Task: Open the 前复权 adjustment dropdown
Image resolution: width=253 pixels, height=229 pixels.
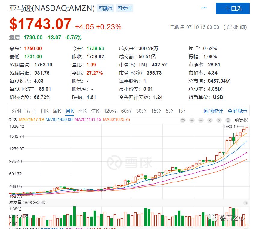Action: point(241,120)
